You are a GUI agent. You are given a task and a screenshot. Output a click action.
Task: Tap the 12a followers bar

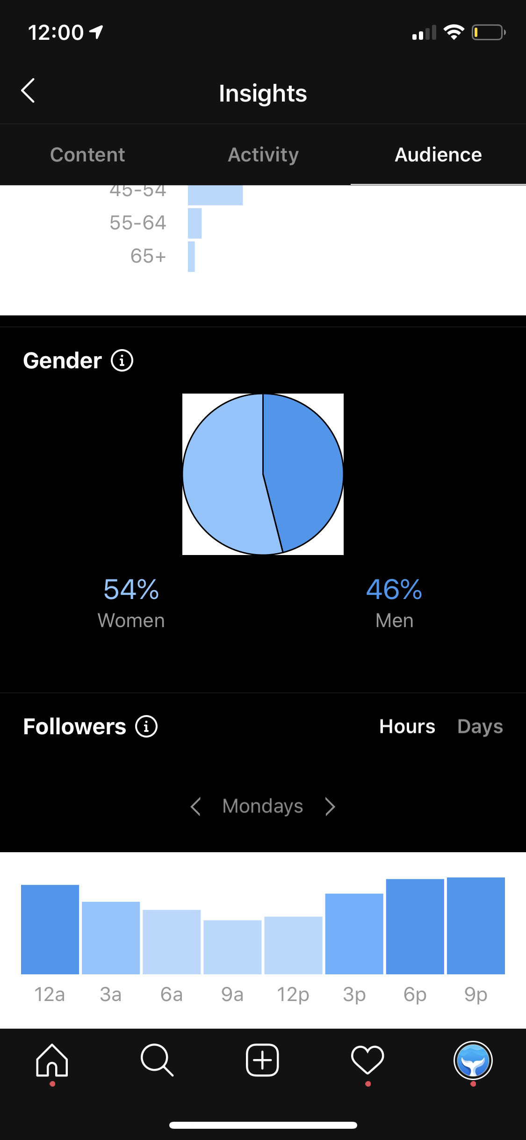(x=50, y=929)
